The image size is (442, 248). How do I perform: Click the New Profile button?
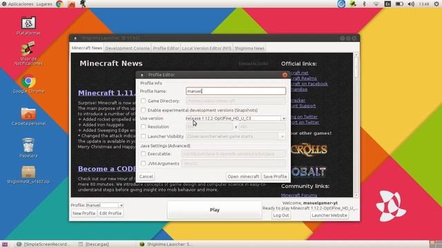(x=84, y=214)
